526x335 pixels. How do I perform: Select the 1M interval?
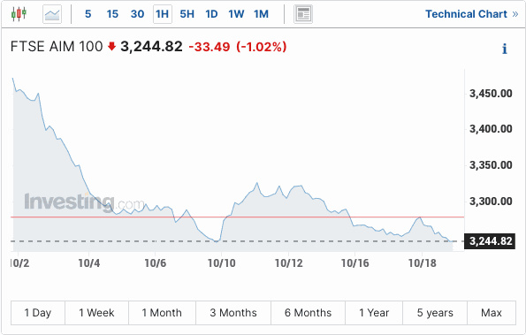261,14
